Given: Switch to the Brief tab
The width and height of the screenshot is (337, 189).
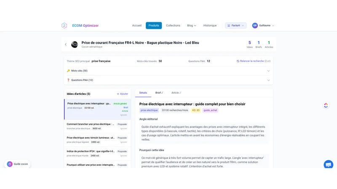Looking at the screenshot, I should pyautogui.click(x=159, y=93).
